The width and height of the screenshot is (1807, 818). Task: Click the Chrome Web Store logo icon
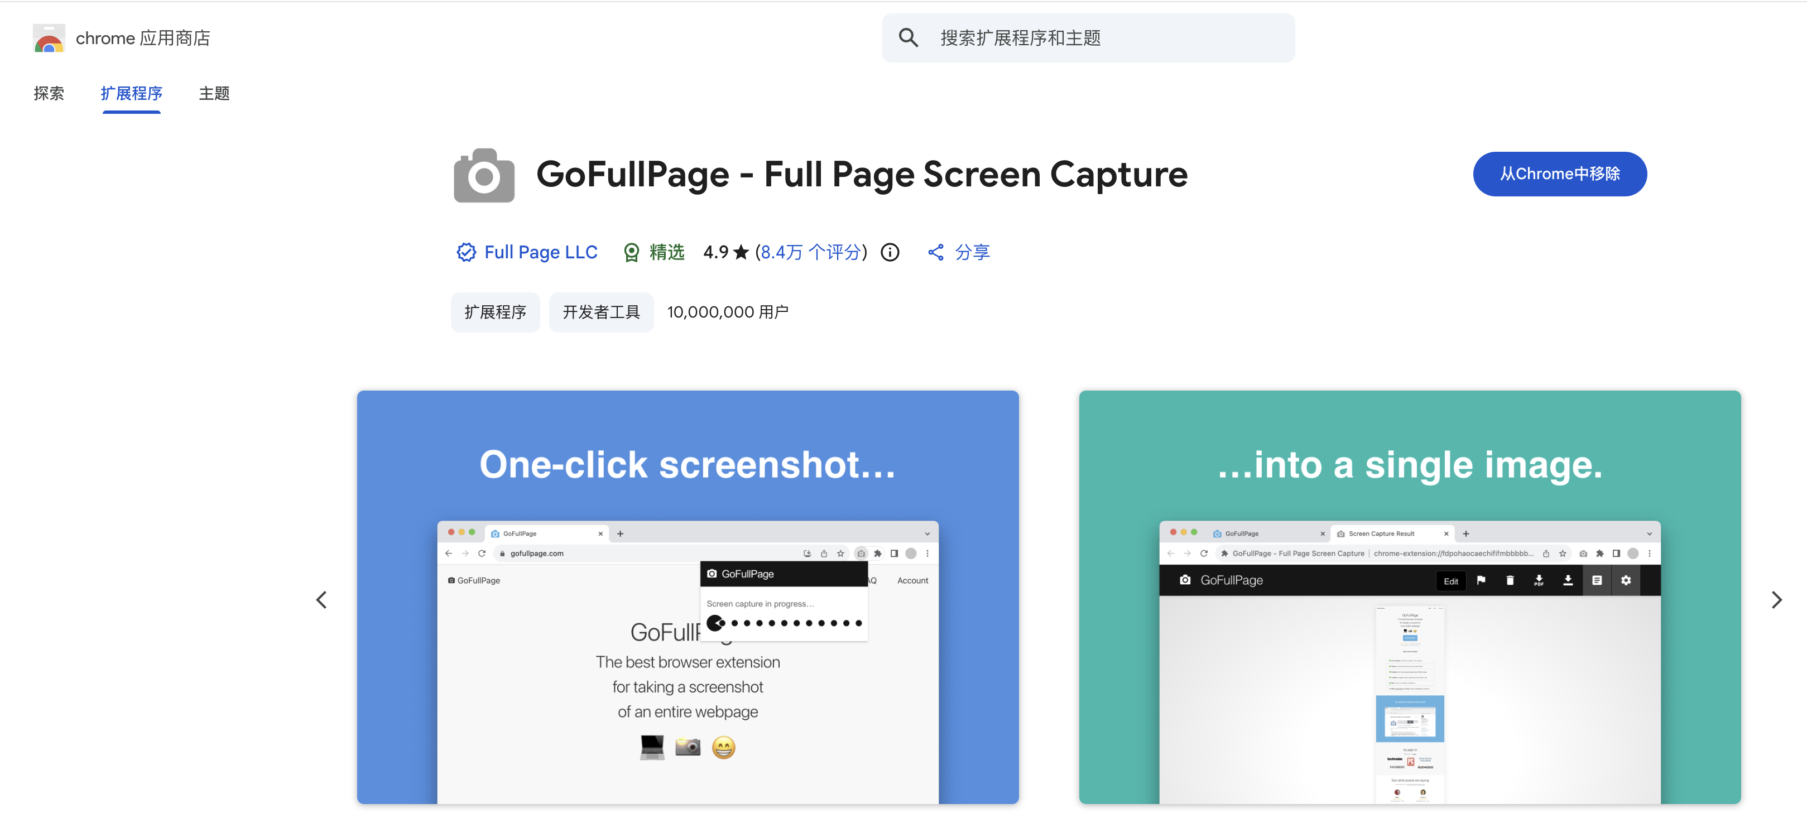click(x=49, y=39)
